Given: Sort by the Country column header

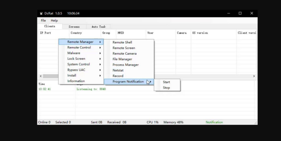Looking at the screenshot, I should [x=85, y=33].
